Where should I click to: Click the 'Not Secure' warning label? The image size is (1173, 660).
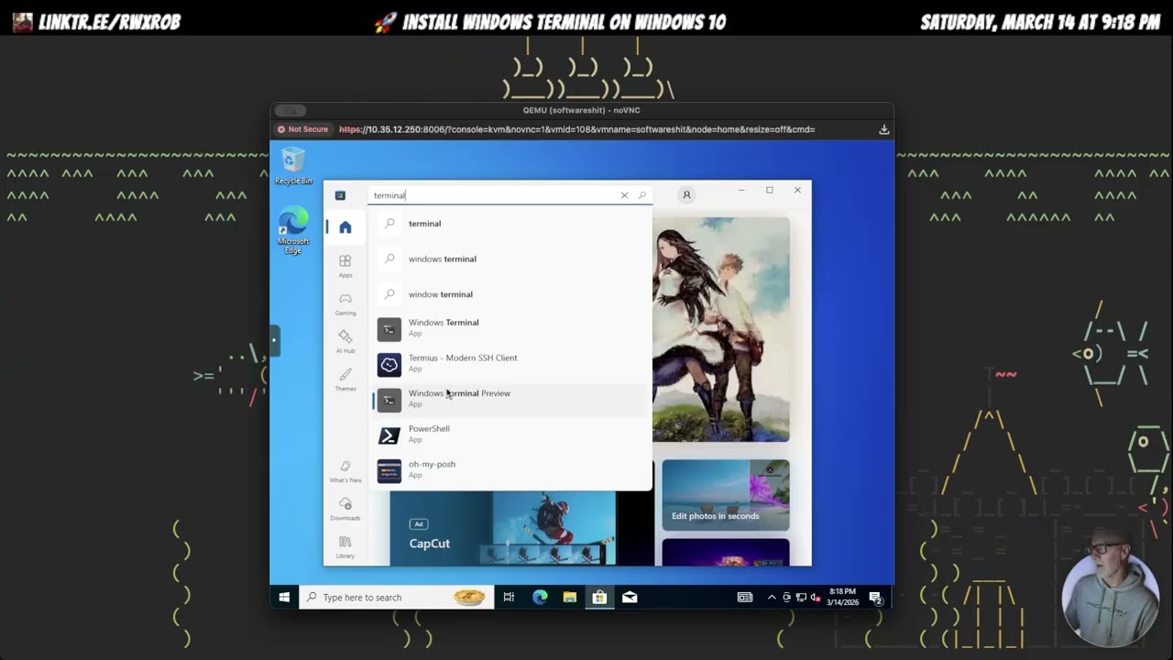click(x=302, y=129)
